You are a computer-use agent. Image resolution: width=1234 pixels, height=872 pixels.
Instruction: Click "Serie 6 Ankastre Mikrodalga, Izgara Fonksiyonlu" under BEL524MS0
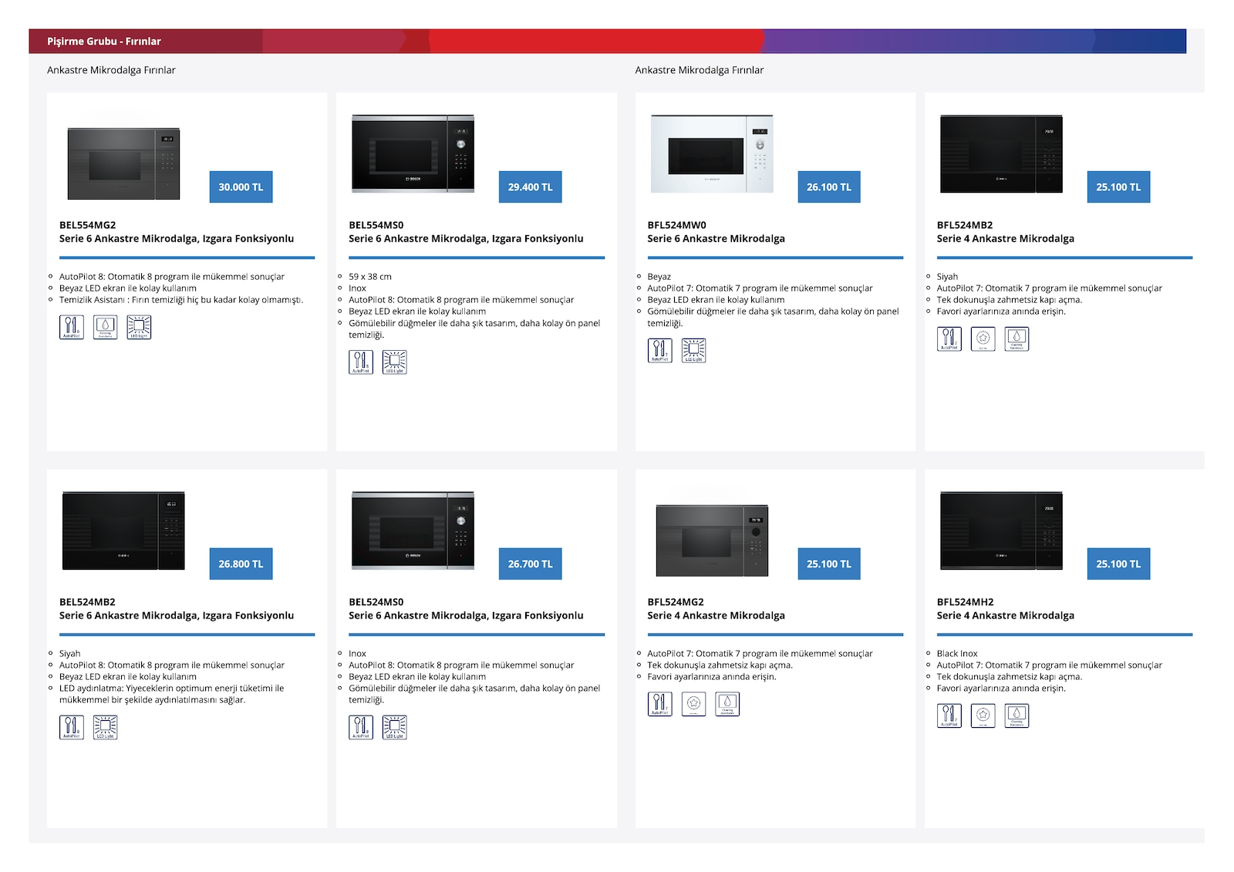click(x=466, y=616)
